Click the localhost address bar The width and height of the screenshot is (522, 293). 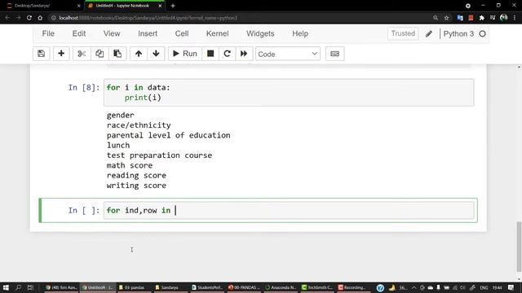click(240, 18)
